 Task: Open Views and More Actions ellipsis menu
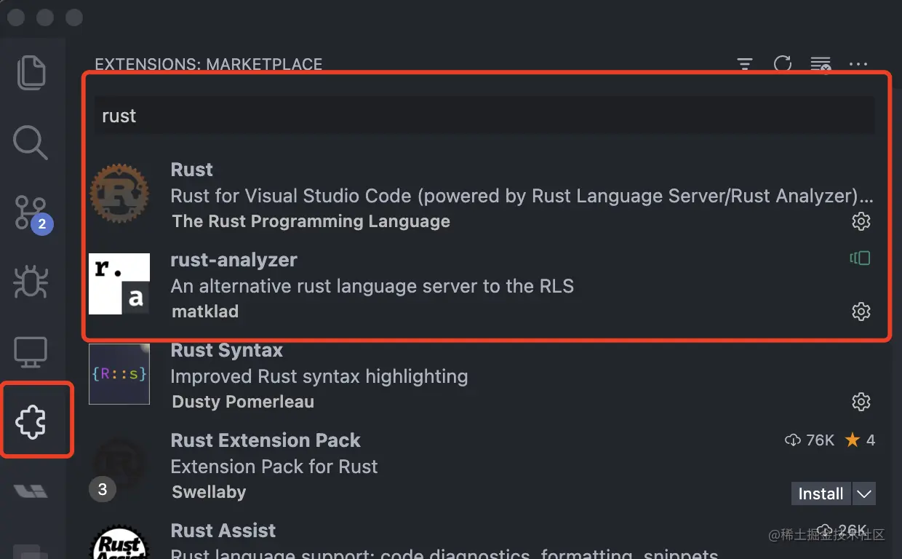click(x=858, y=64)
